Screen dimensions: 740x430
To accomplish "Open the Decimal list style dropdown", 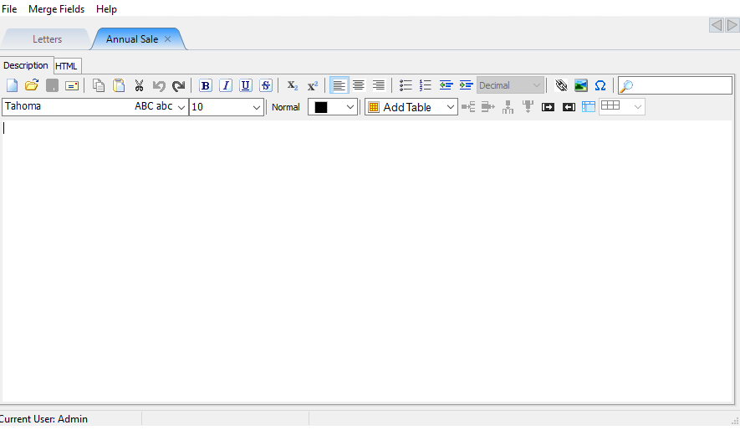I will (510, 85).
